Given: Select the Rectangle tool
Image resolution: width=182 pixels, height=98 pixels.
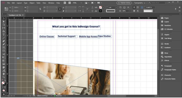Looking at the screenshot, I should pyautogui.click(x=4, y=51).
